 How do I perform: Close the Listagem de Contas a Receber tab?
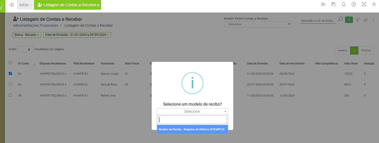click(98, 5)
